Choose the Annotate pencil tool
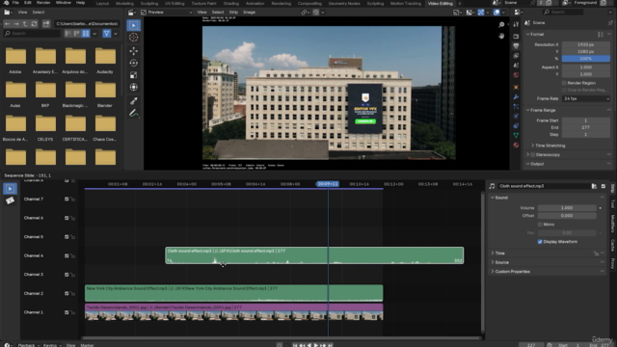This screenshot has height=347, width=617. [x=134, y=114]
